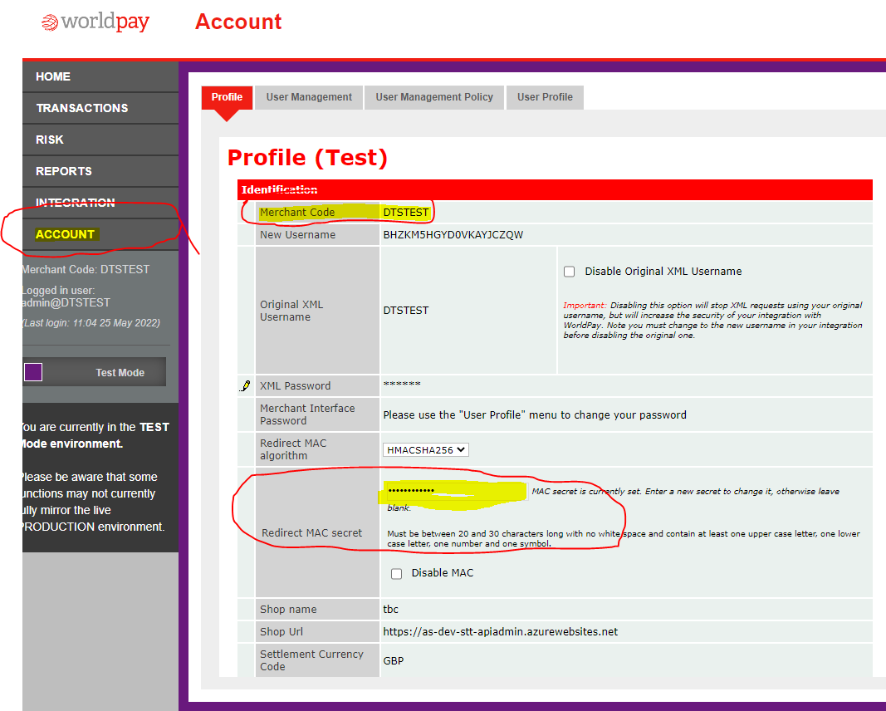Switch to the User Profile tab
Image resolution: width=886 pixels, height=711 pixels.
click(546, 97)
